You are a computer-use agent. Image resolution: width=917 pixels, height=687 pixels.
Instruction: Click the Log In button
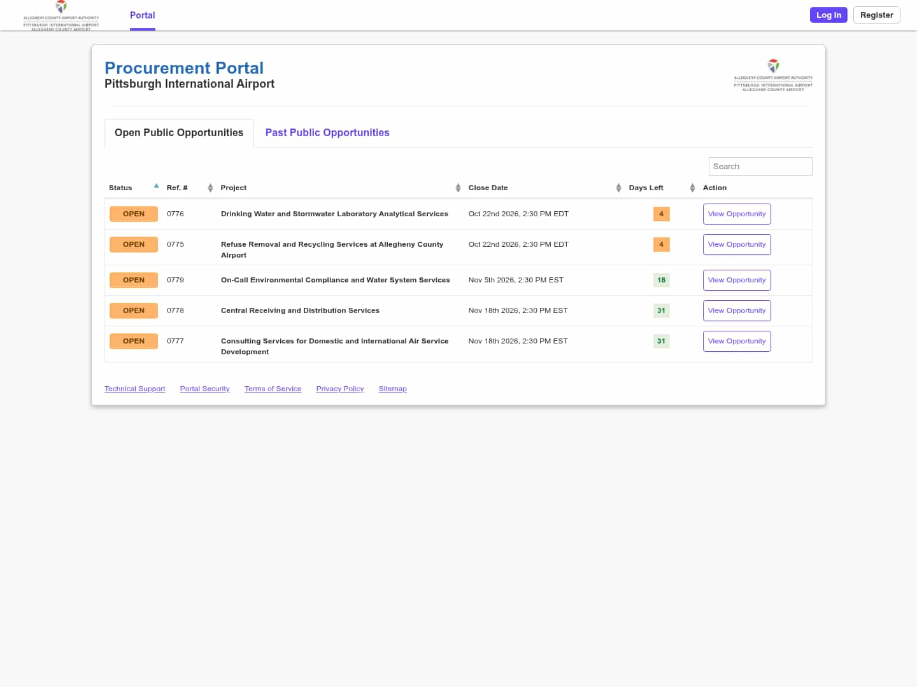(x=828, y=15)
